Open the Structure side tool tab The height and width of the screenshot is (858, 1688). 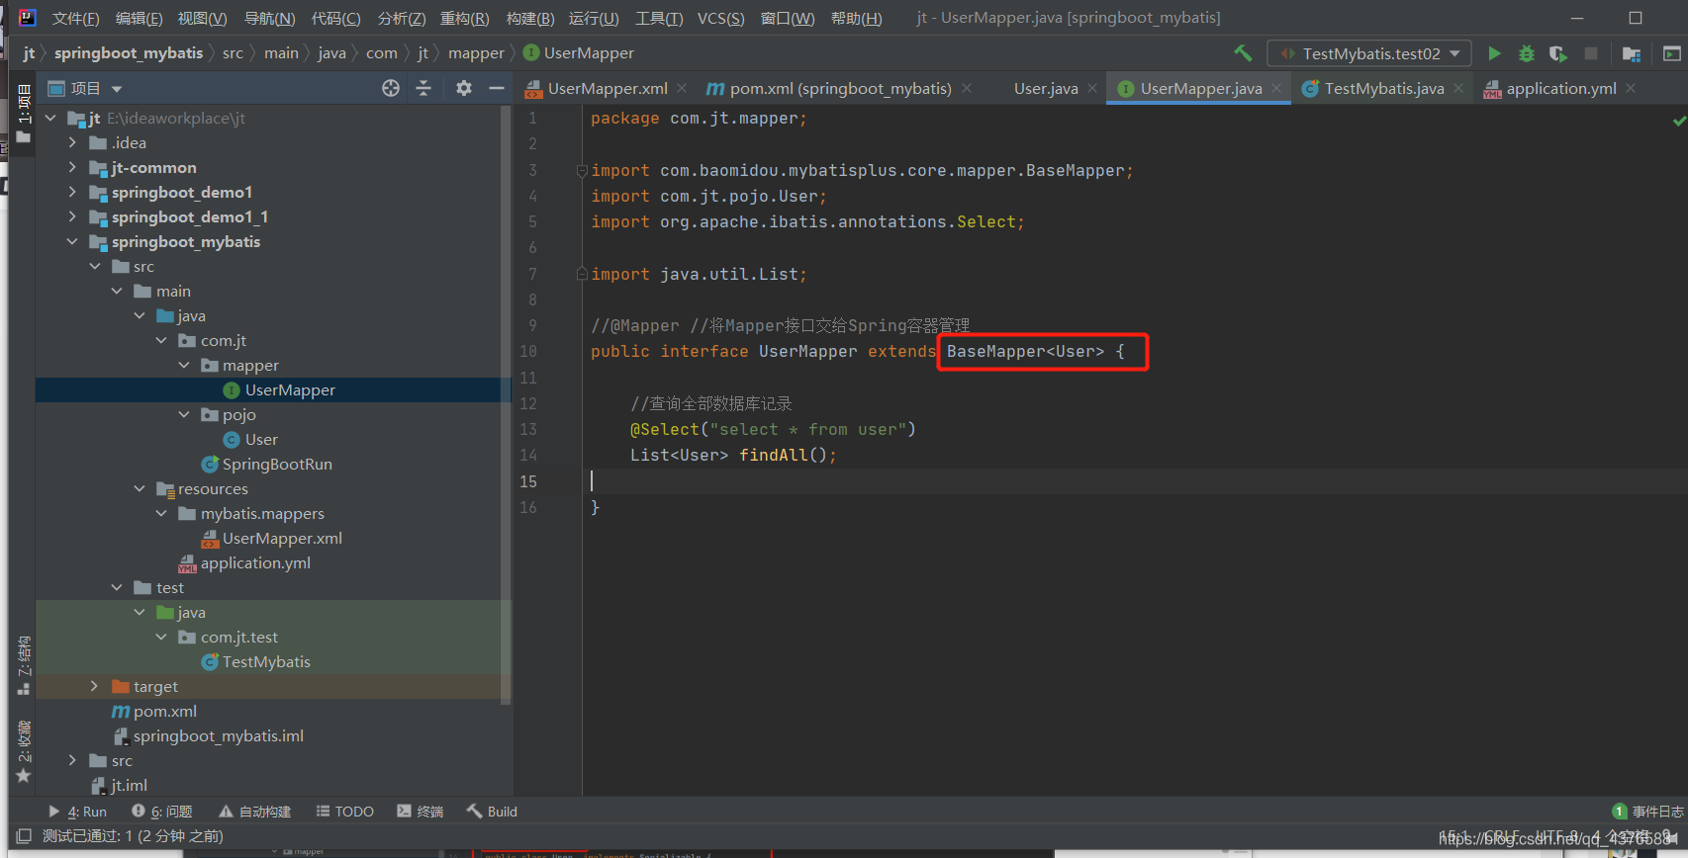[x=24, y=664]
